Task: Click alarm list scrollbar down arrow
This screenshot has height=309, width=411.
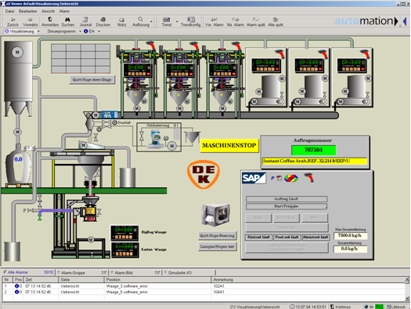Action: [407, 299]
